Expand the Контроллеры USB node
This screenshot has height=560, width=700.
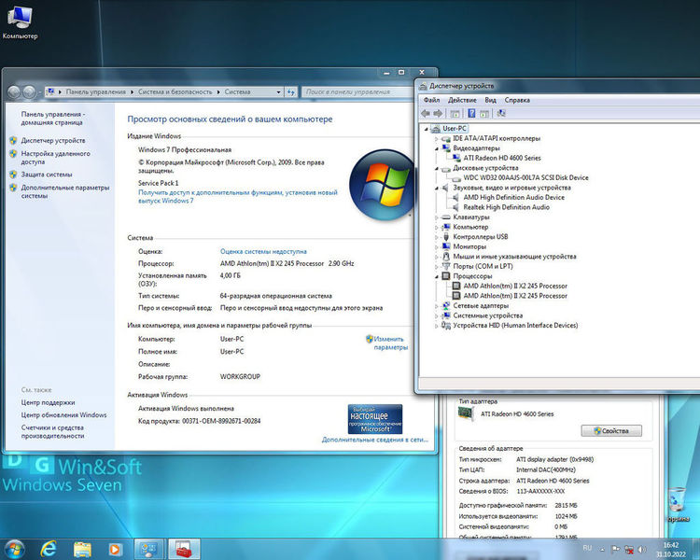(x=437, y=237)
